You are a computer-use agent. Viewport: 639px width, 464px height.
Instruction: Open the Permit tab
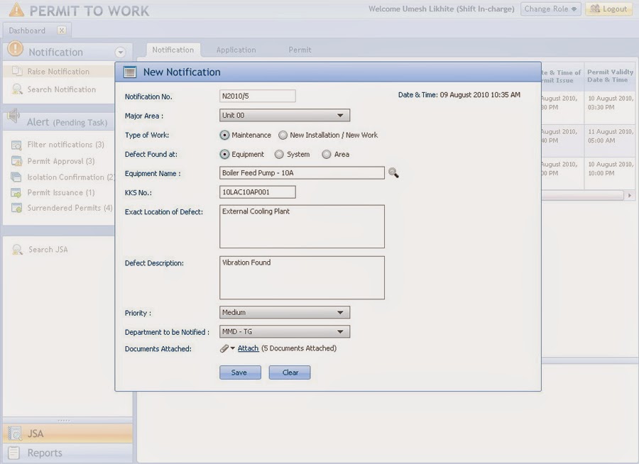click(299, 50)
